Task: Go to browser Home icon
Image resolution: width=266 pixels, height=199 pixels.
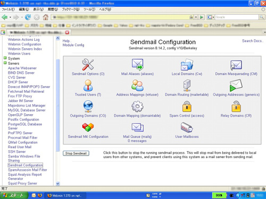Action: tap(46, 17)
